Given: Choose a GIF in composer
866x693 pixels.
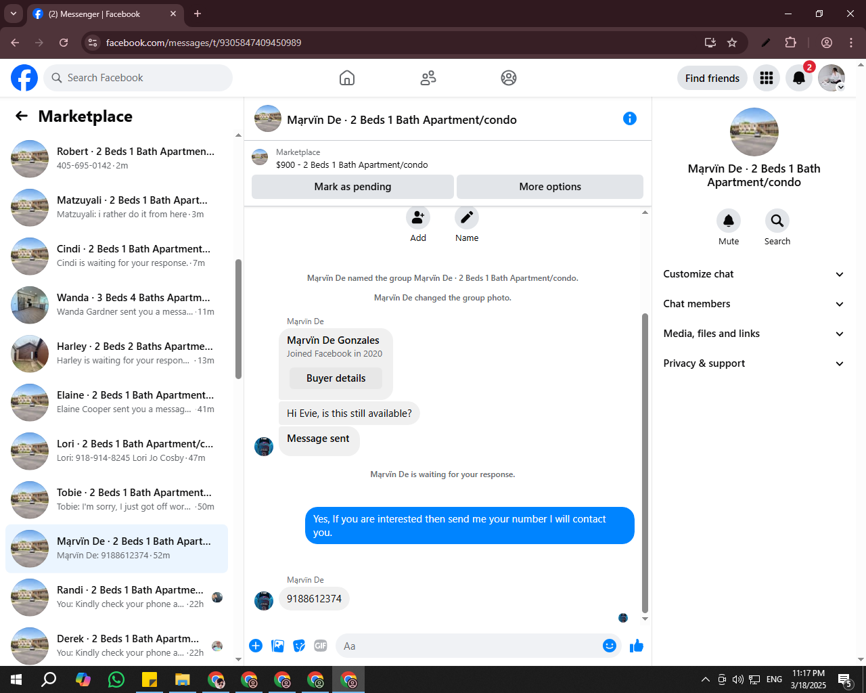Looking at the screenshot, I should [x=321, y=646].
